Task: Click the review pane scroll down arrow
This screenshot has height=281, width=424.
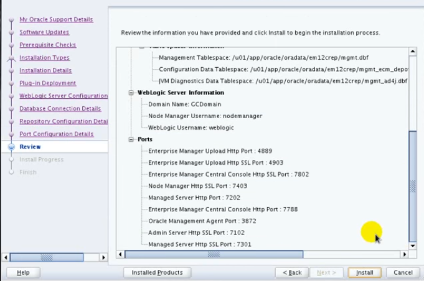Action: pos(413,246)
